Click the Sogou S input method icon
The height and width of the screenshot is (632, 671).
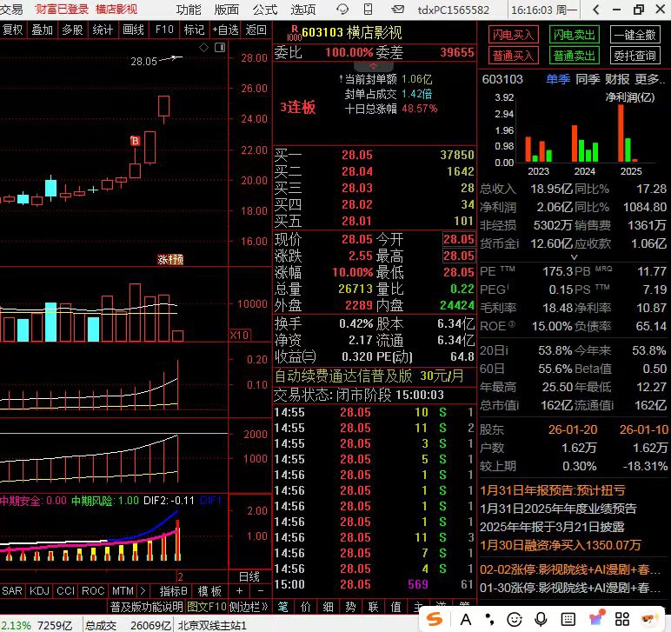pyautogui.click(x=435, y=619)
